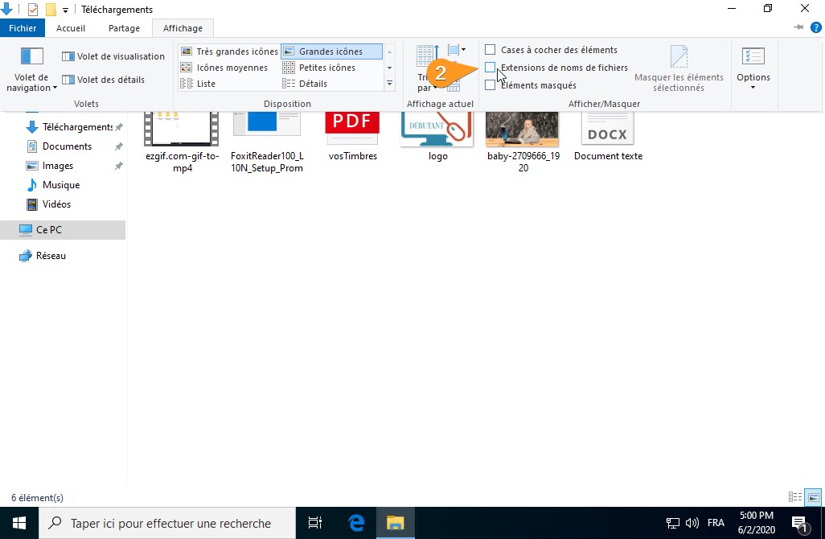
Task: Select the Document texte DOCX file
Action: pyautogui.click(x=608, y=137)
